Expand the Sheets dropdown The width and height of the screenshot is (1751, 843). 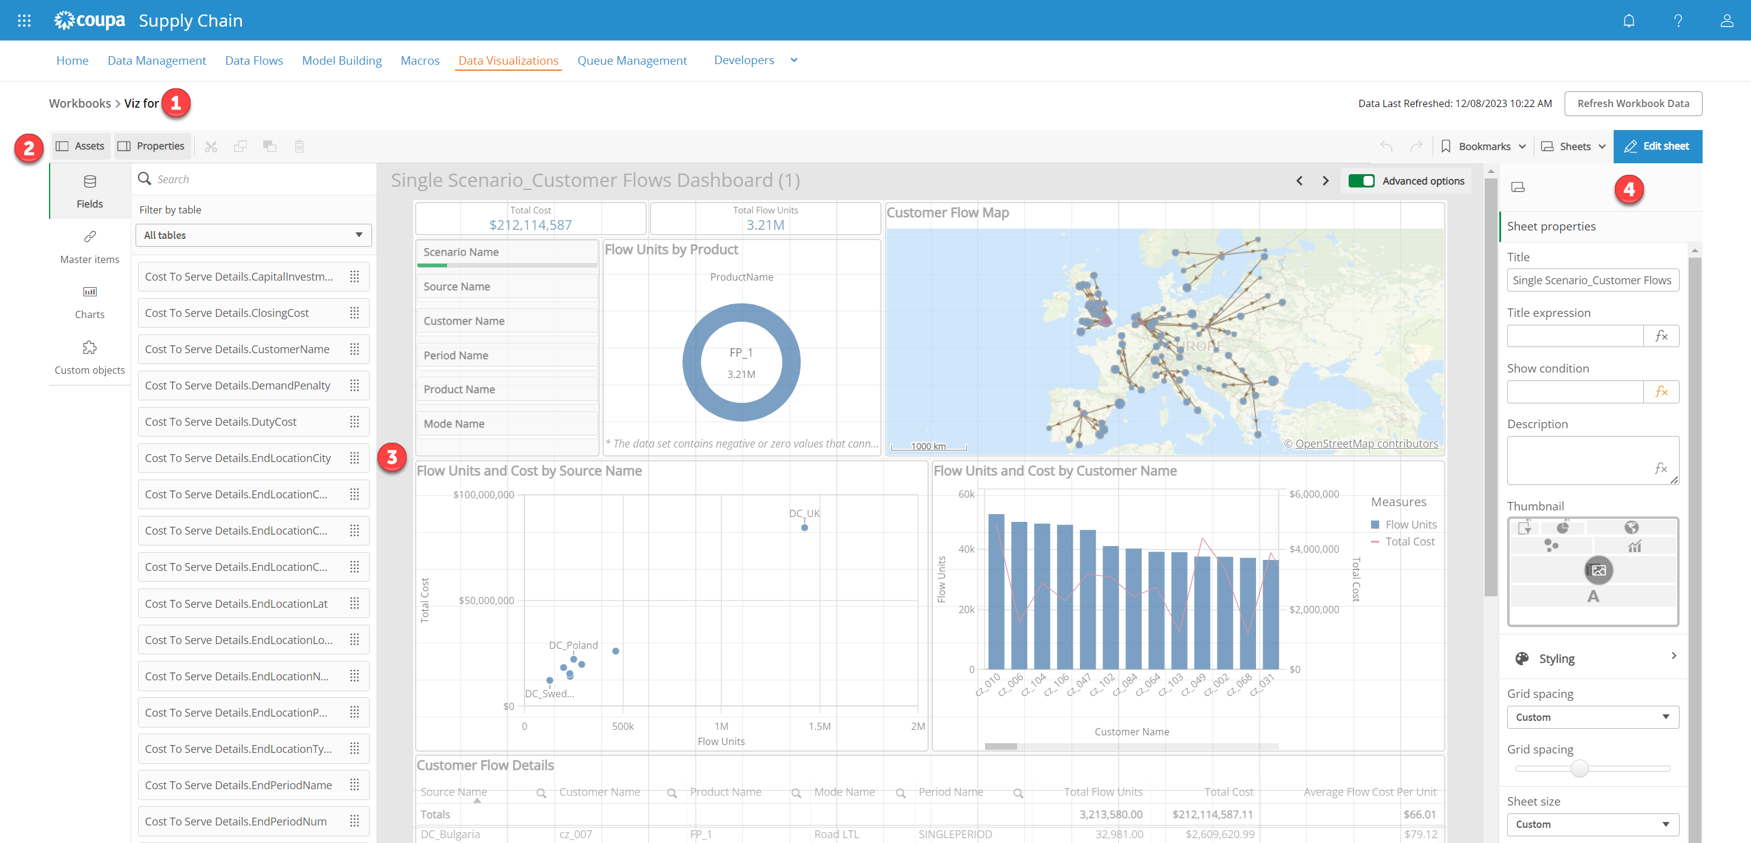(x=1574, y=146)
